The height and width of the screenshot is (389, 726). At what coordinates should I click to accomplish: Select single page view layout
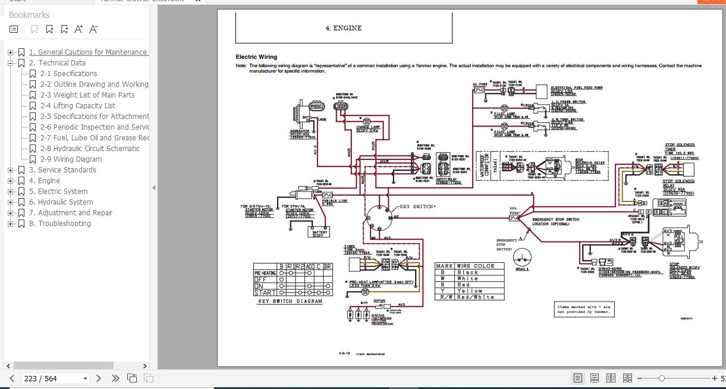tap(578, 378)
